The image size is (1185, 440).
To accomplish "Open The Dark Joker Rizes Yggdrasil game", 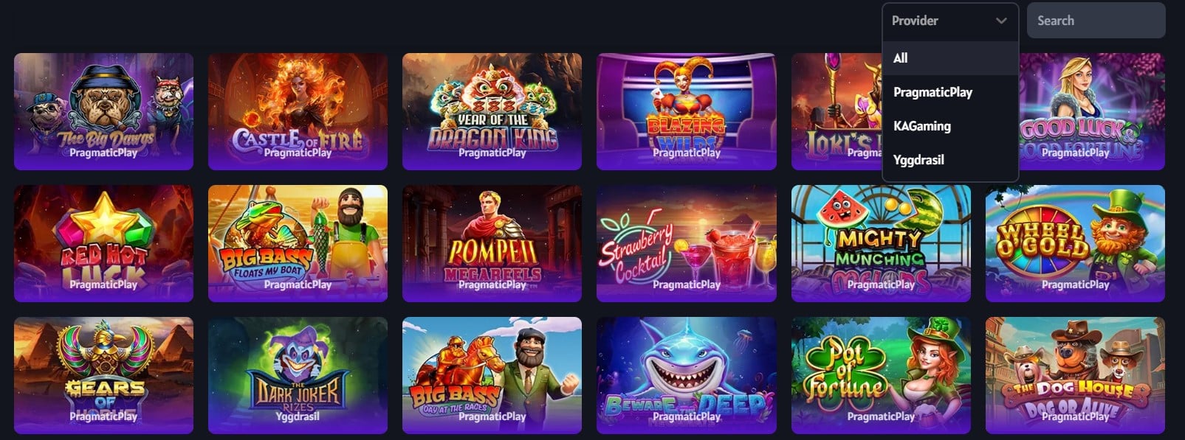I will 298,375.
